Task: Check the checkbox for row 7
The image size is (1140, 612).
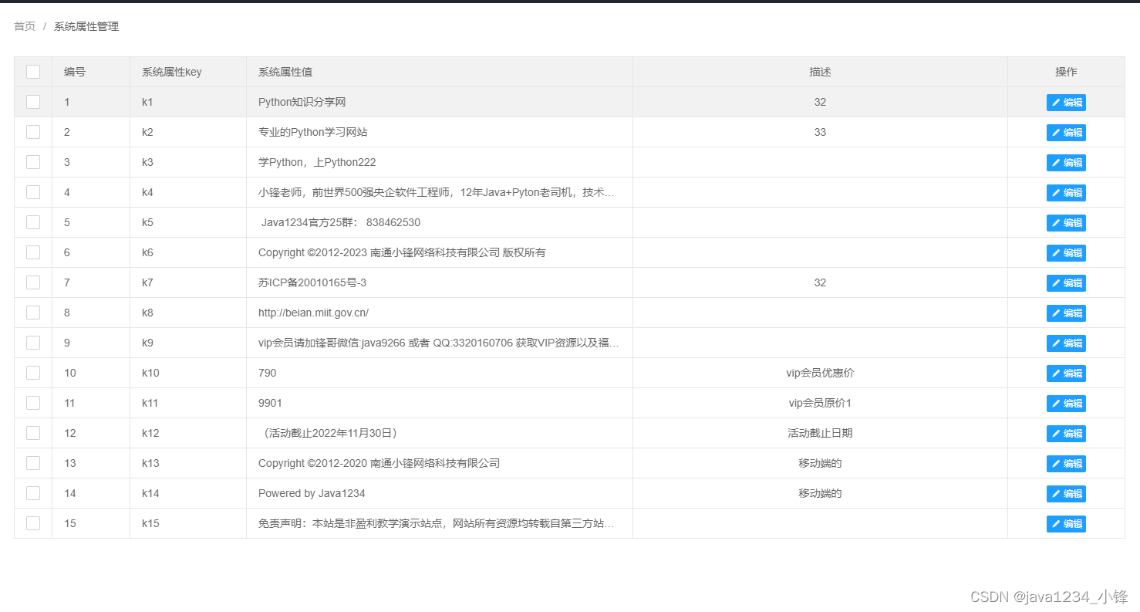Action: [33, 282]
